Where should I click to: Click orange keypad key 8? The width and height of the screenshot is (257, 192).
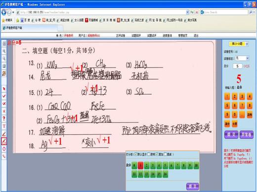pyautogui.click(x=250, y=105)
